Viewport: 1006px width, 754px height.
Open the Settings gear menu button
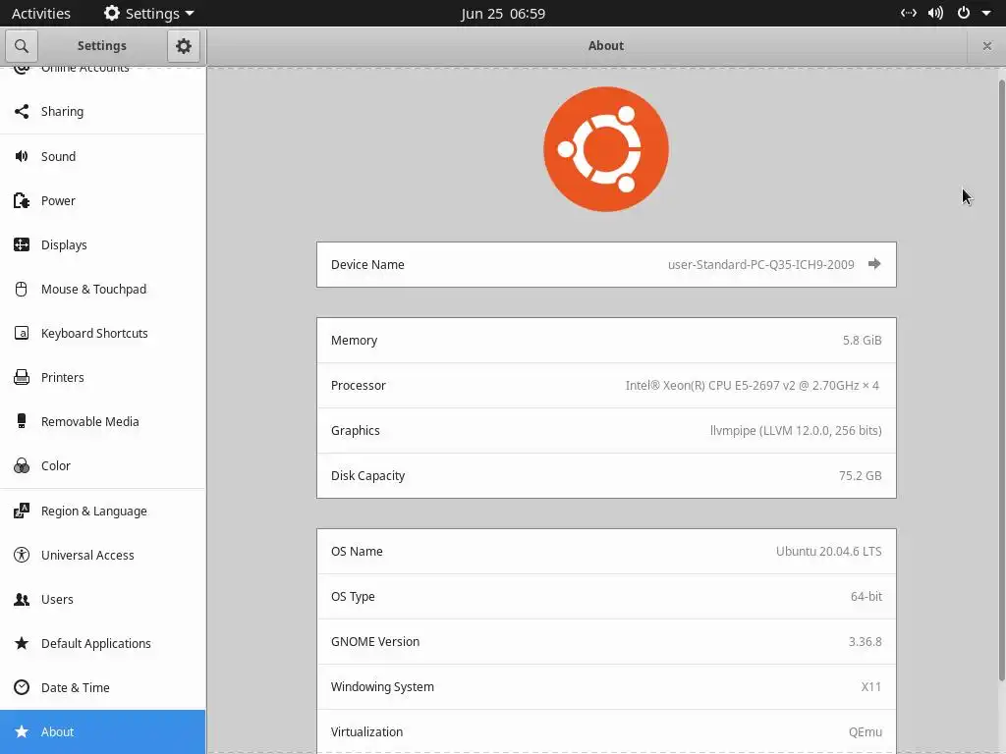click(184, 46)
